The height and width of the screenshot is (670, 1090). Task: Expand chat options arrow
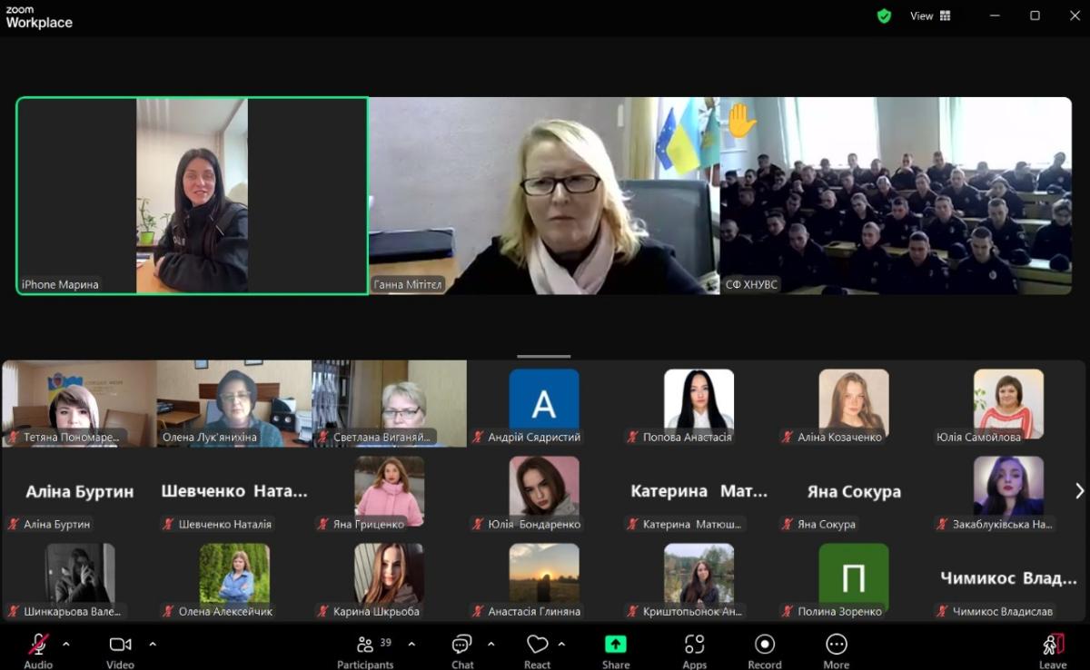coord(491,644)
